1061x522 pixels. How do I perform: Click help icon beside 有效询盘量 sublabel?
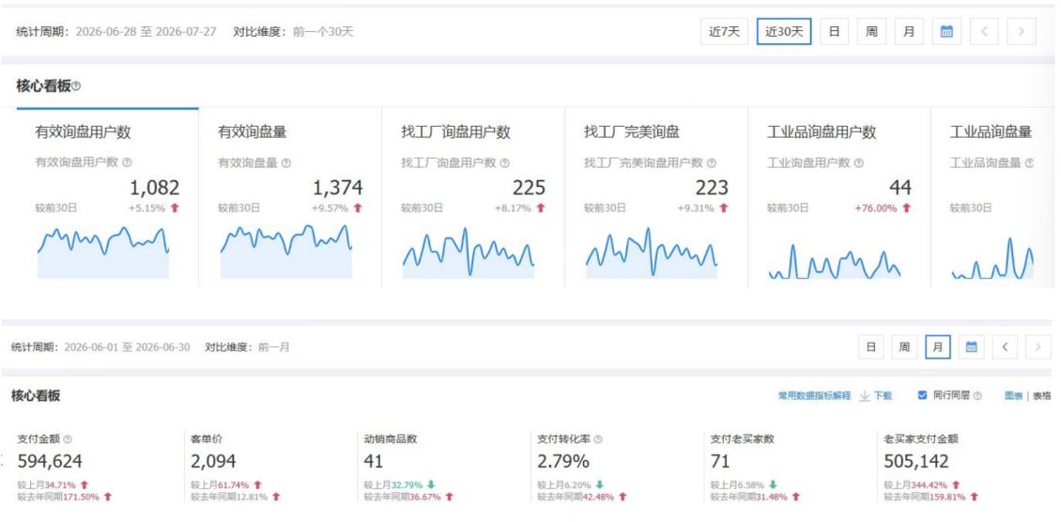pos(285,162)
